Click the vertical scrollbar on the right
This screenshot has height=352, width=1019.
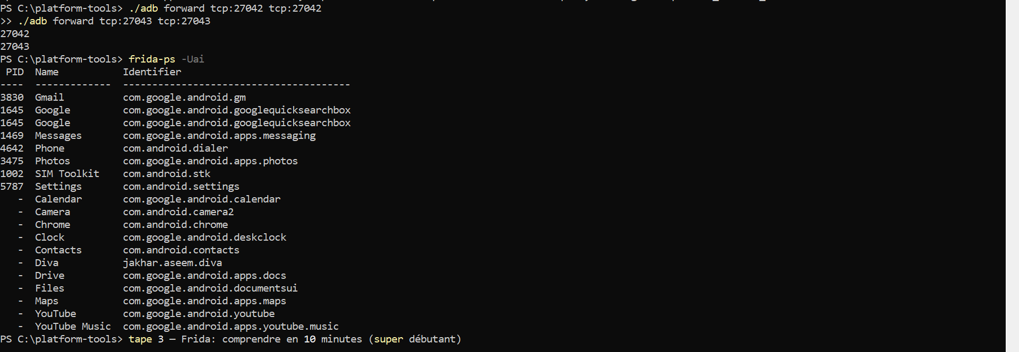click(1012, 176)
